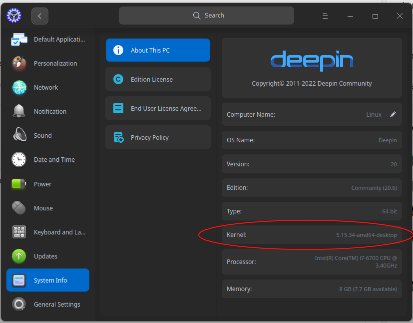413x323 pixels.
Task: Click the Control Center gear logo icon
Action: pos(14,15)
